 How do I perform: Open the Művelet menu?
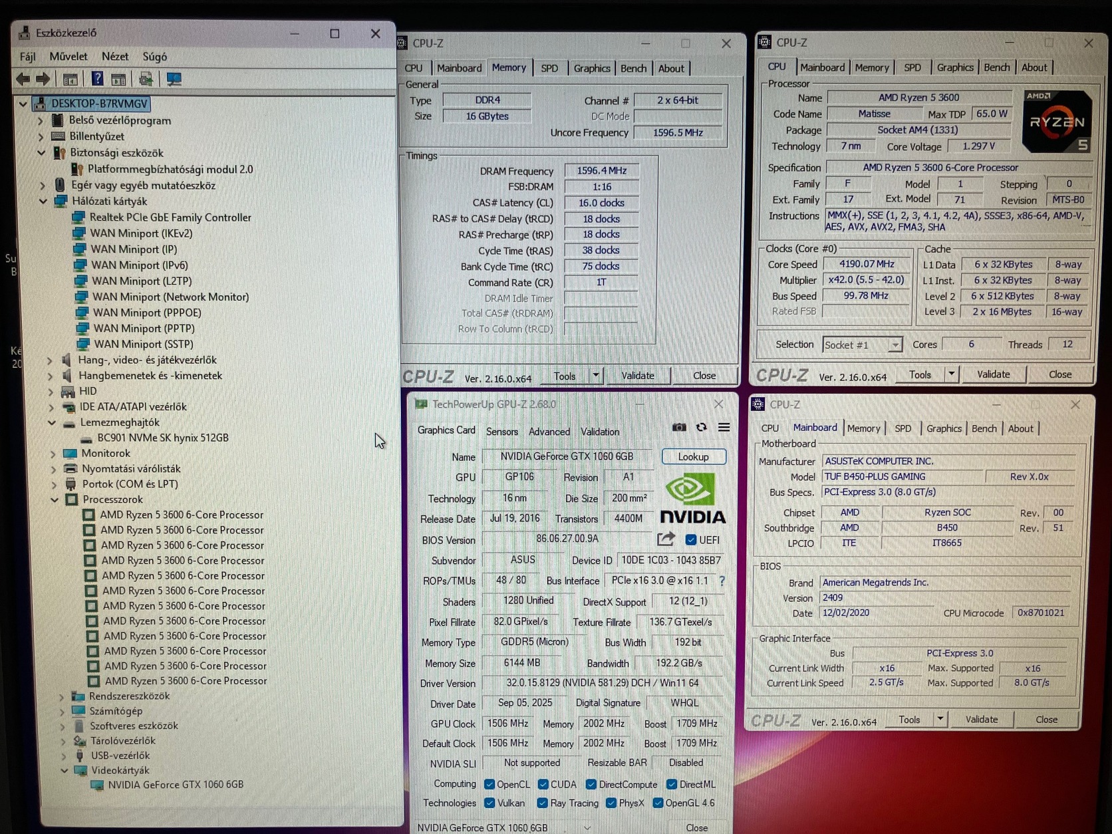point(69,57)
